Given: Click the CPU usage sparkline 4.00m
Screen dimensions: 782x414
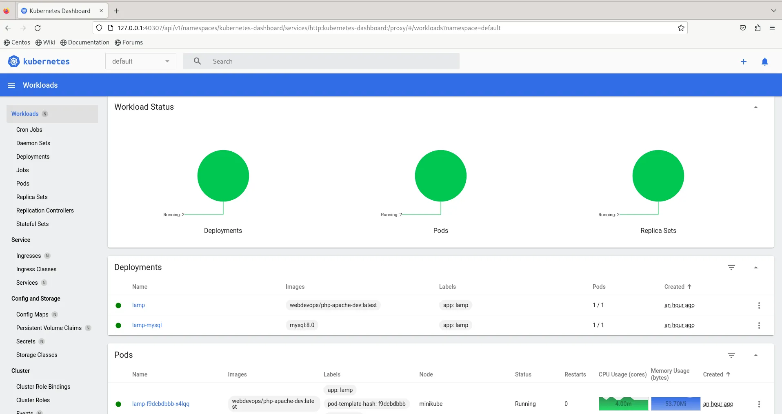Looking at the screenshot, I should coord(623,404).
